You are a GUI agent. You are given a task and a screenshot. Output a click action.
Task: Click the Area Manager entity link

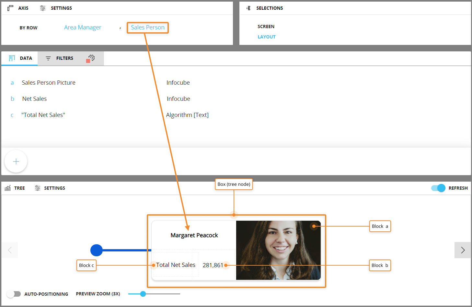(x=83, y=27)
